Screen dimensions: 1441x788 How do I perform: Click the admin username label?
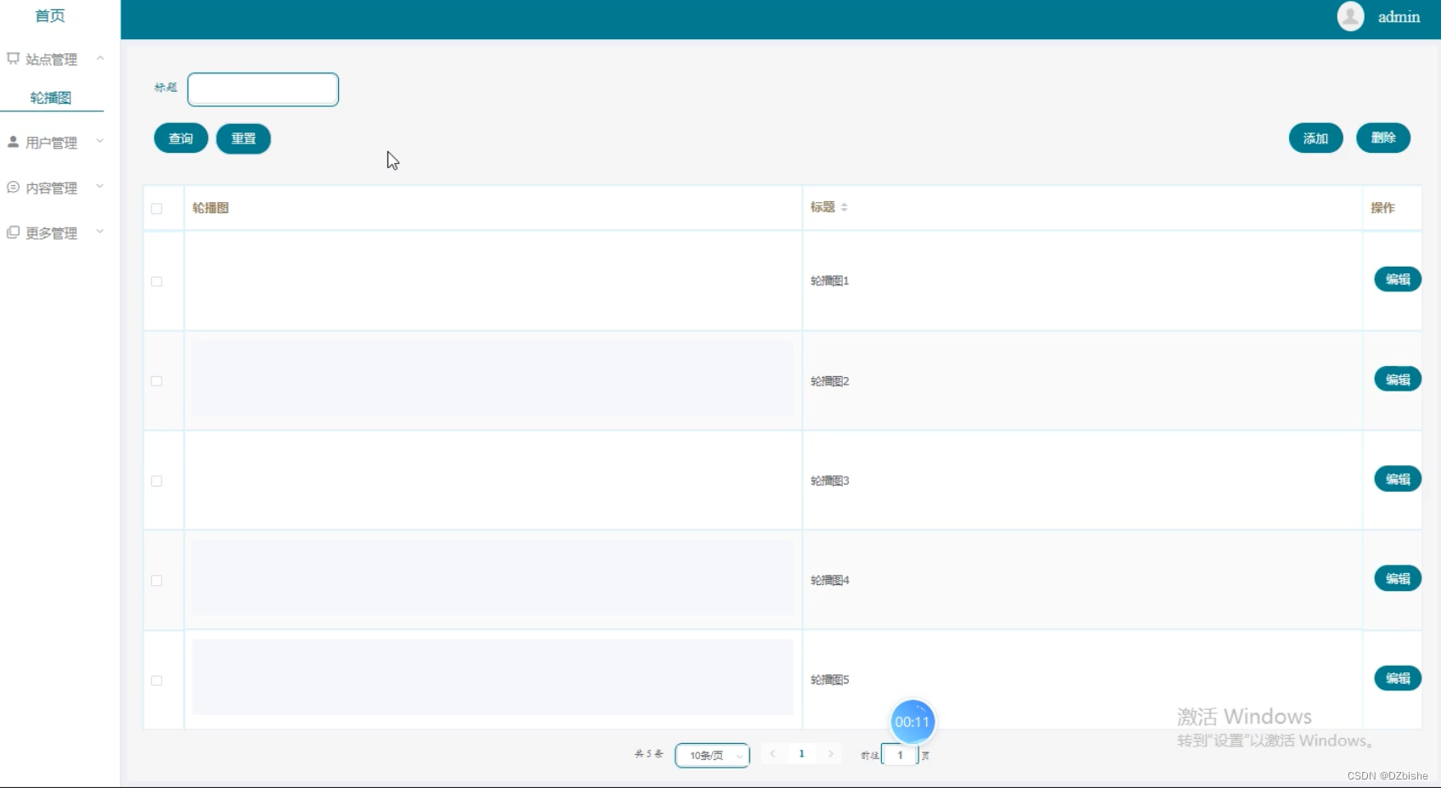(1399, 17)
